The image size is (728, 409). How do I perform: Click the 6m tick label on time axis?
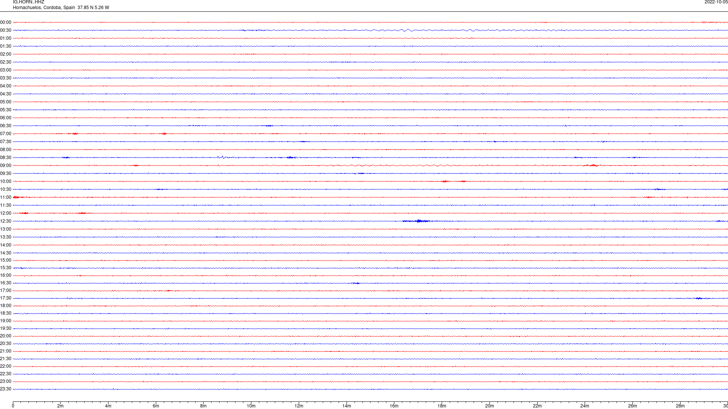click(x=156, y=406)
